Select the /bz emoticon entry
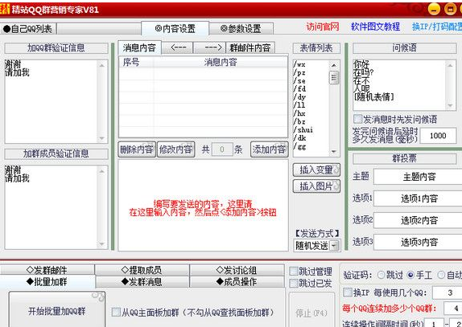The width and height of the screenshot is (462, 327). point(299,121)
